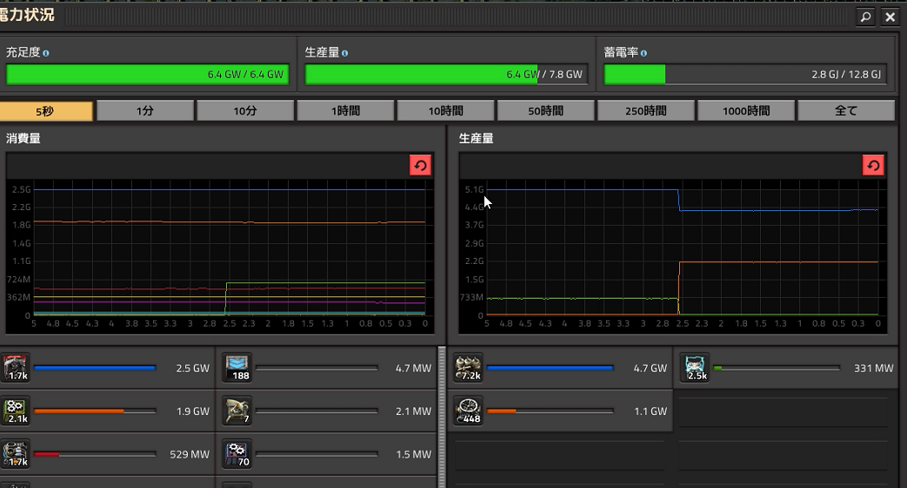The image size is (907, 488).
Task: Click the 1.5 MW value text
Action: [414, 454]
